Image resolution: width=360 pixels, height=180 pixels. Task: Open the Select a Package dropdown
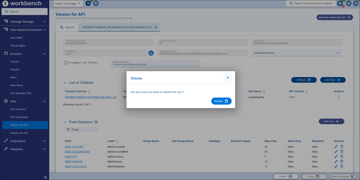click(68, 4)
